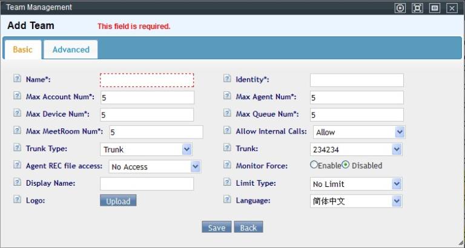
Task: Click help icon beside Monitor Force
Action: click(x=227, y=165)
